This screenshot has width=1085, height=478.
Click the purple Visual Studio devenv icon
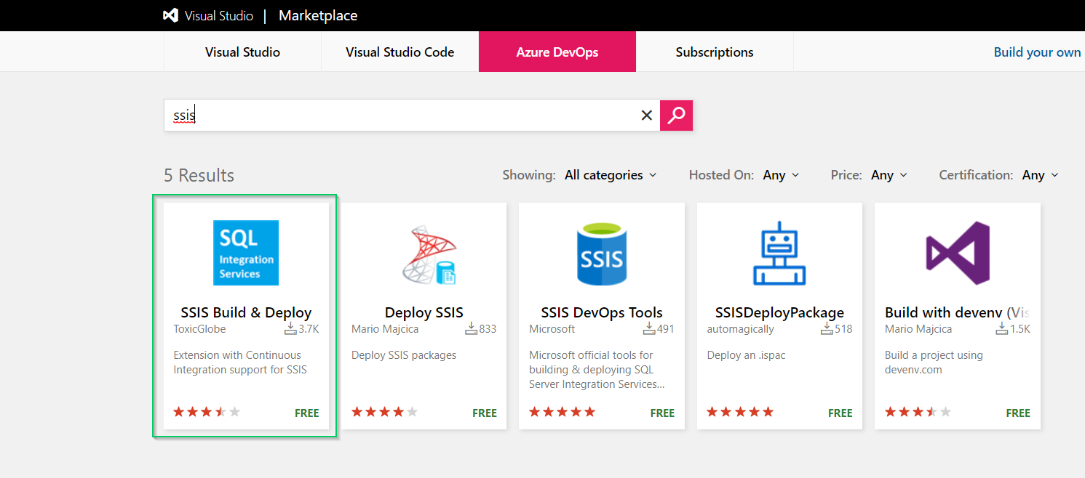coord(957,253)
